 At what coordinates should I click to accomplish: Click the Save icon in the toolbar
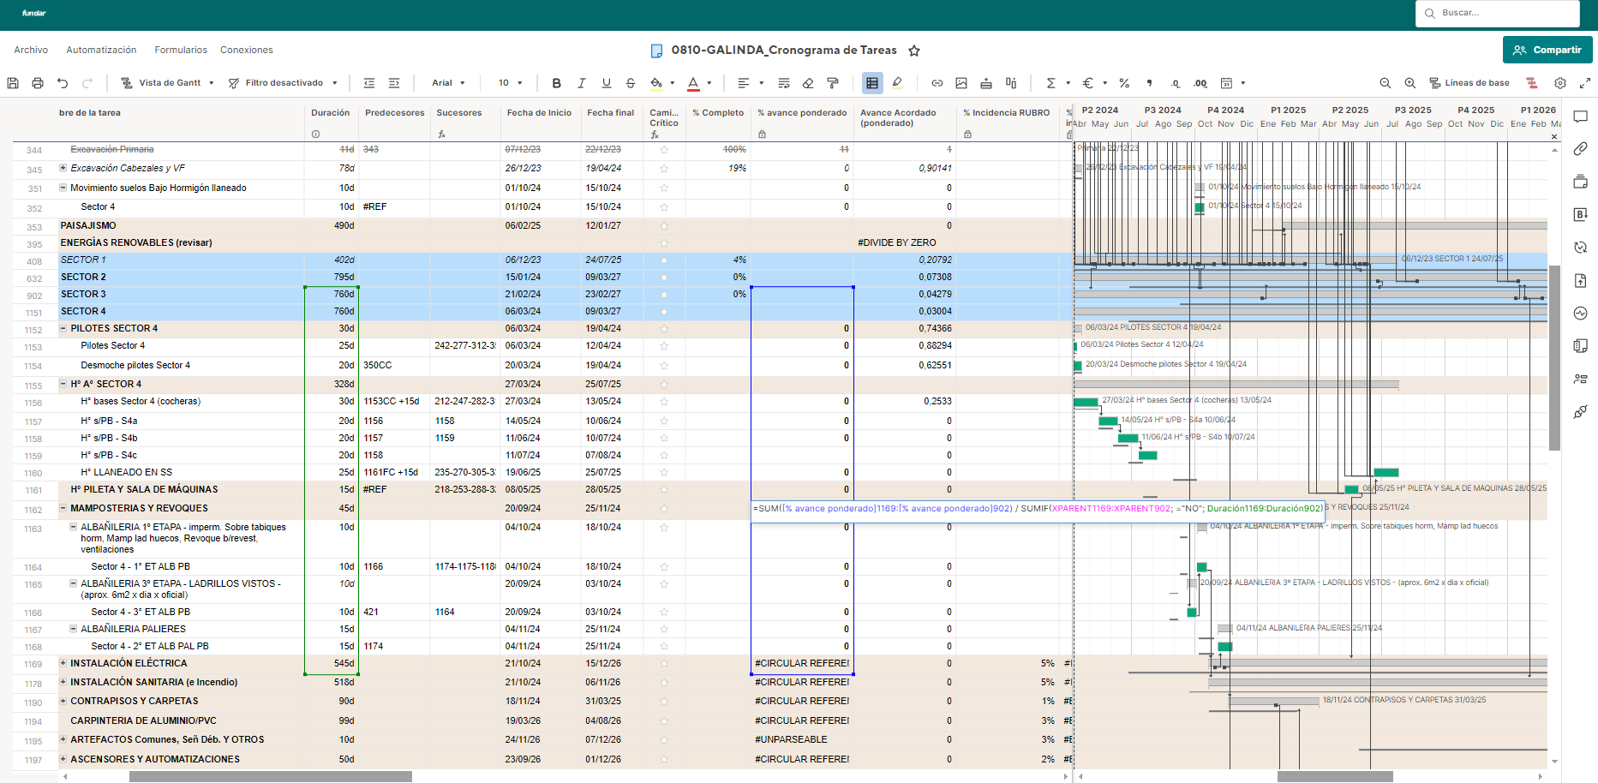[13, 83]
